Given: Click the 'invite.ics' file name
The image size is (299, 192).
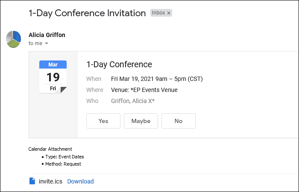Looking at the screenshot, I should [50, 181].
